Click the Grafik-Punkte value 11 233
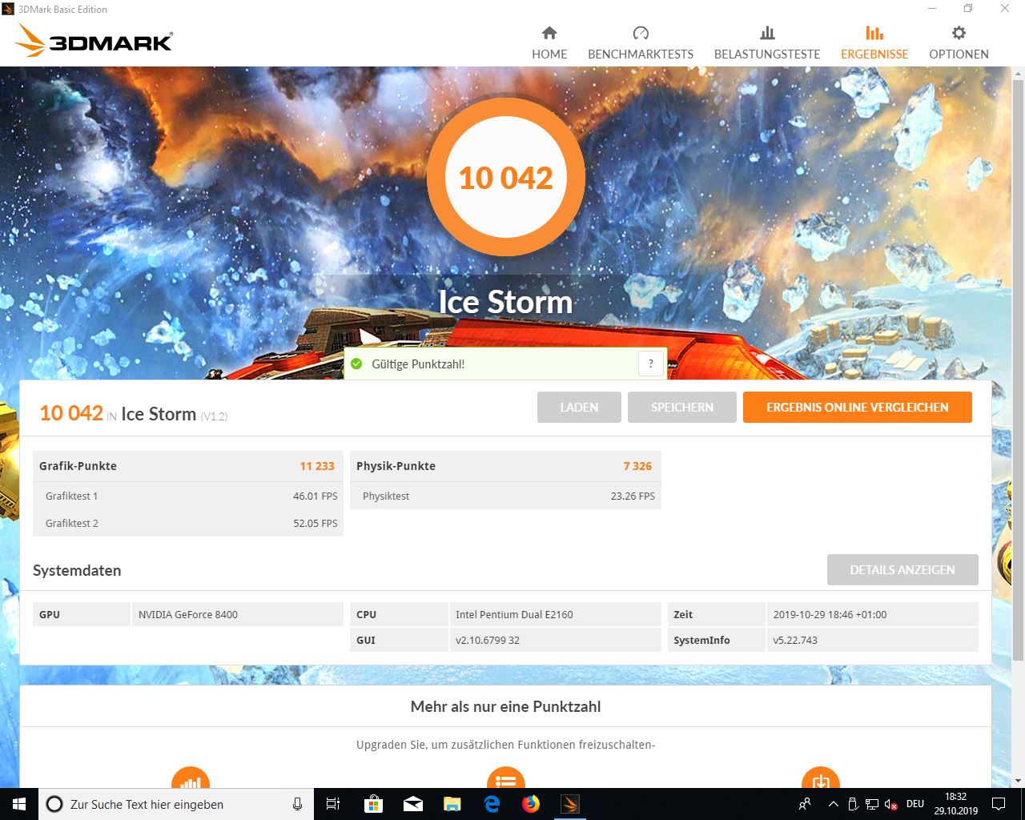Image resolution: width=1025 pixels, height=820 pixels. coord(317,466)
